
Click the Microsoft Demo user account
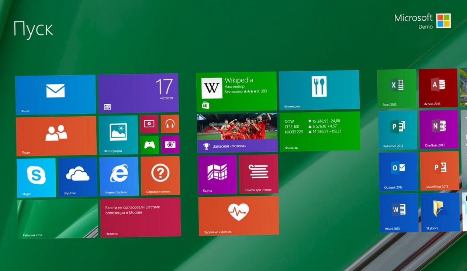click(x=422, y=21)
